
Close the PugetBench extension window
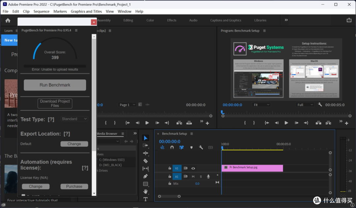coord(94,22)
